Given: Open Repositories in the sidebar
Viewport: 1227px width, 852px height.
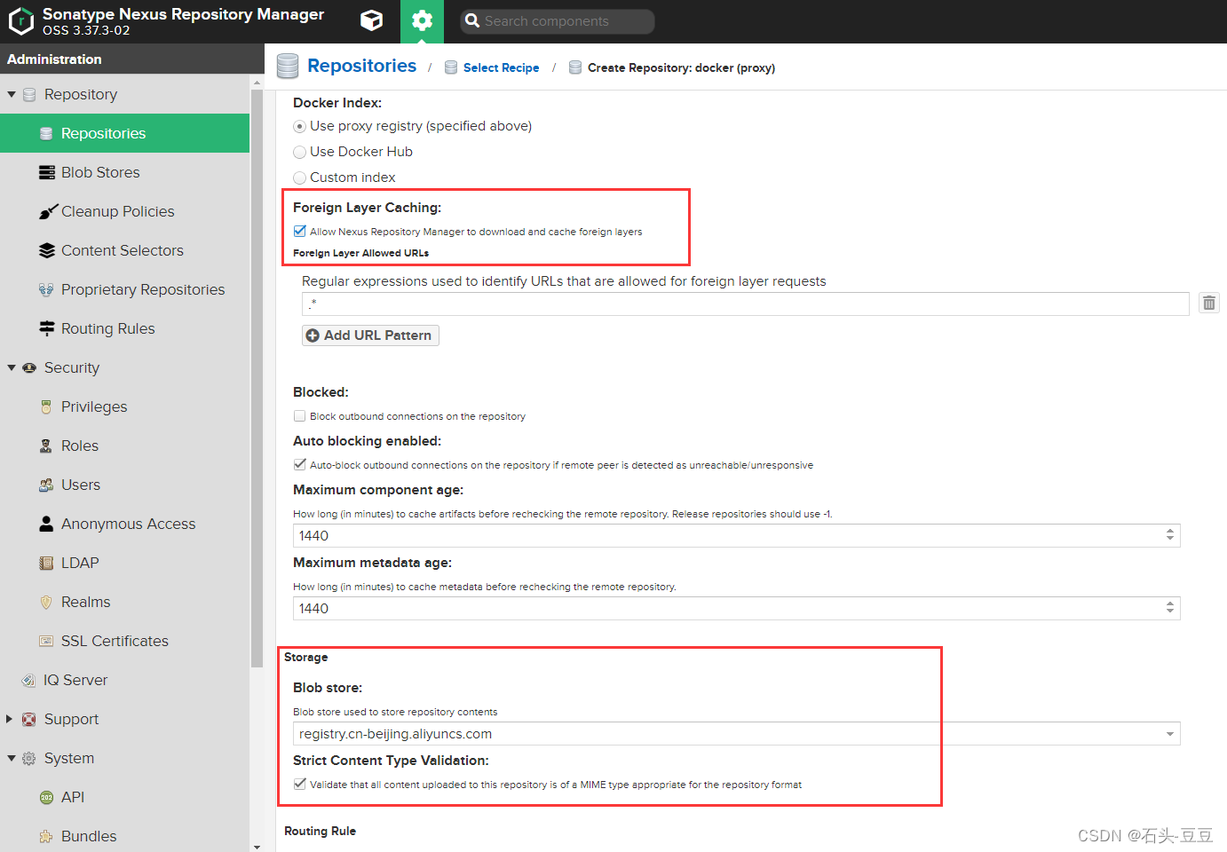Looking at the screenshot, I should tap(124, 133).
